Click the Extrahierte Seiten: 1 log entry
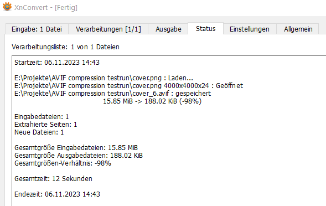The width and height of the screenshot is (326, 206). click(x=46, y=125)
